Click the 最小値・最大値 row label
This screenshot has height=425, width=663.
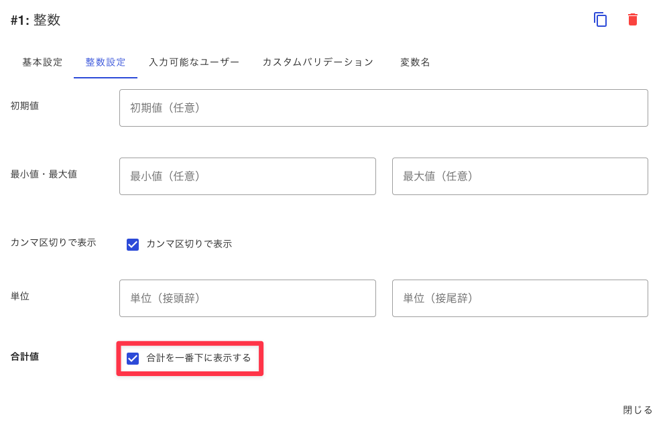(44, 174)
